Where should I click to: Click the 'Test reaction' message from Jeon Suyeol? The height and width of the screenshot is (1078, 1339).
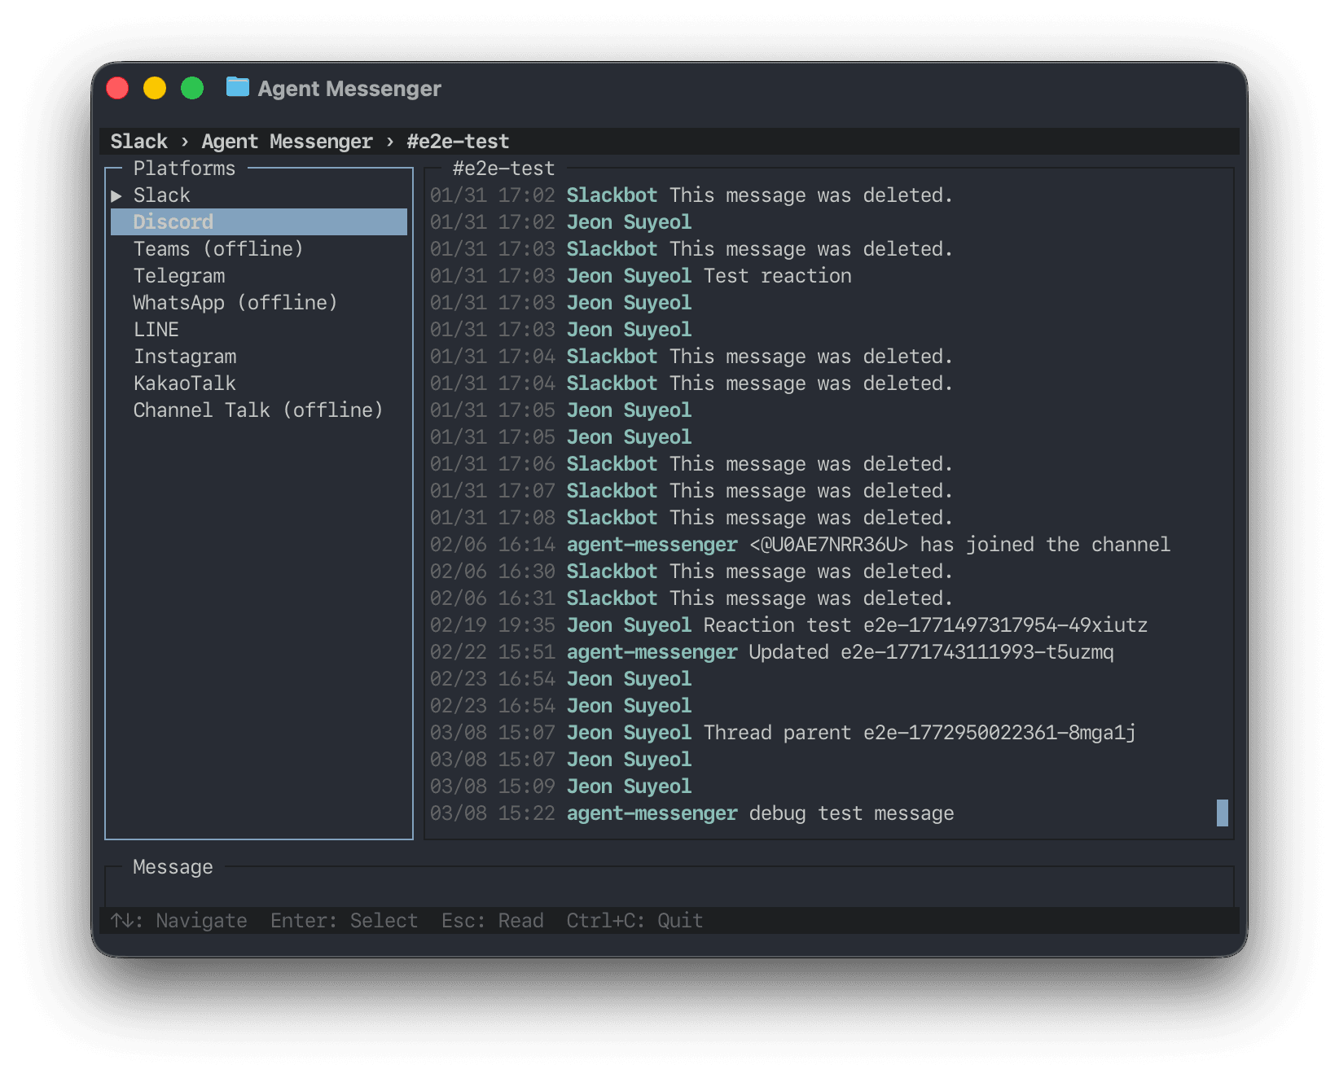[777, 276]
